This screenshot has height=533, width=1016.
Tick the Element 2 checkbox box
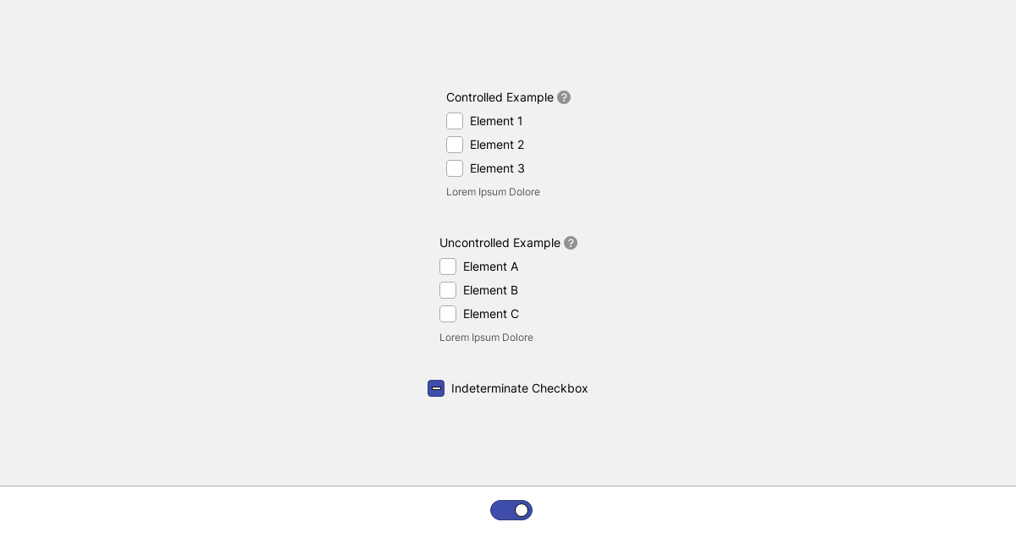tap(455, 145)
